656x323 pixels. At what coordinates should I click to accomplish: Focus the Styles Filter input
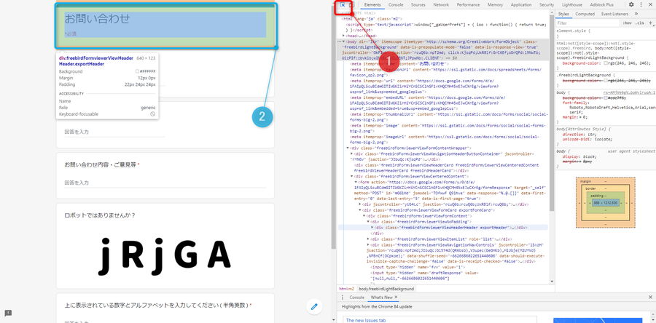click(x=587, y=23)
